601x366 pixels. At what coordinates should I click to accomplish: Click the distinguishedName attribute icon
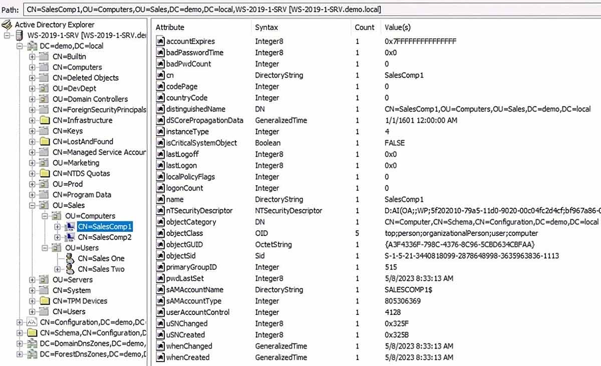pos(160,109)
